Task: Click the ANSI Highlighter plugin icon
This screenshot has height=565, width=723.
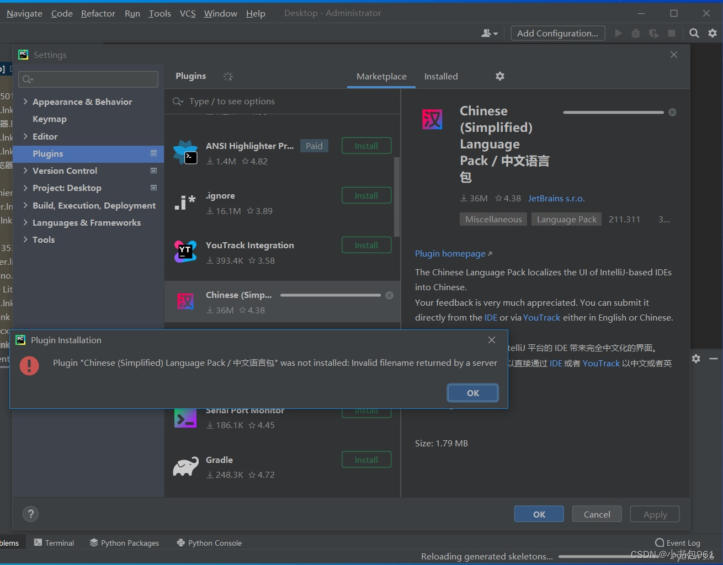Action: pyautogui.click(x=185, y=152)
